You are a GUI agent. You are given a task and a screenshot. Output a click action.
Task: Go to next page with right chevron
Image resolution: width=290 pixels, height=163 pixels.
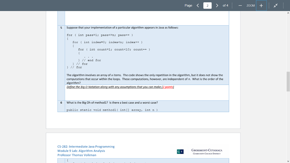click(x=217, y=5)
